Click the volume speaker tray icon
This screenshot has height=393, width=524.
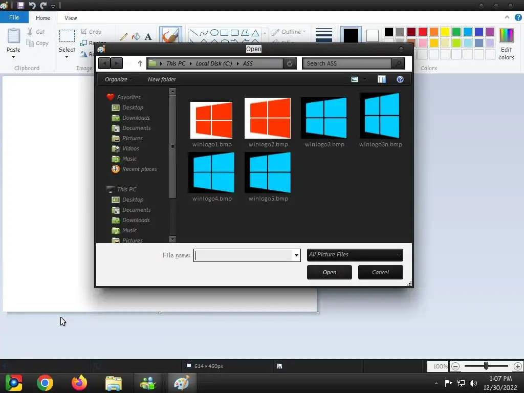[473, 383]
